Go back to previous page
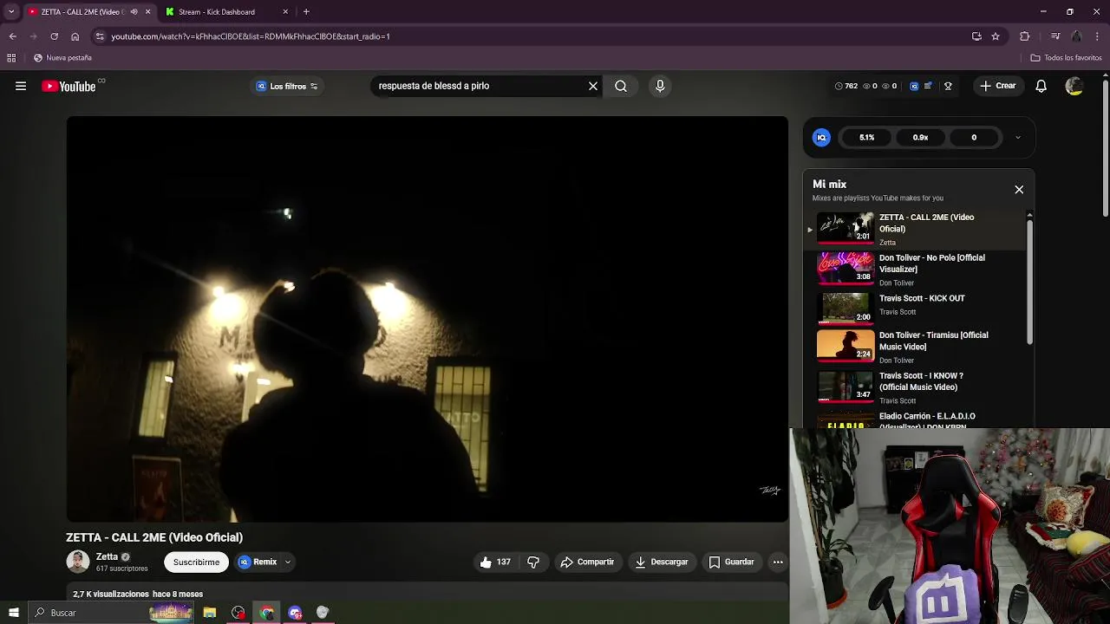 tap(12, 36)
